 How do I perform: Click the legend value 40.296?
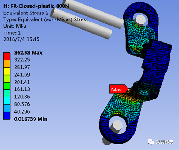[22, 111]
